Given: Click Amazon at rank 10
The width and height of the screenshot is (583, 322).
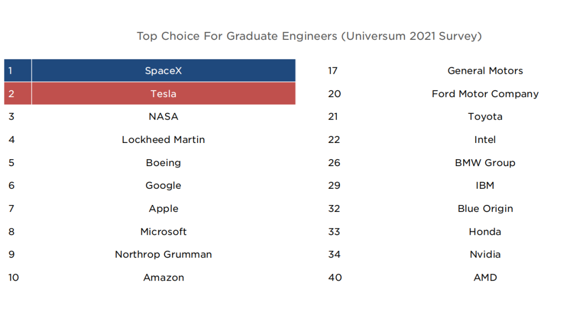Looking at the screenshot, I should (163, 278).
